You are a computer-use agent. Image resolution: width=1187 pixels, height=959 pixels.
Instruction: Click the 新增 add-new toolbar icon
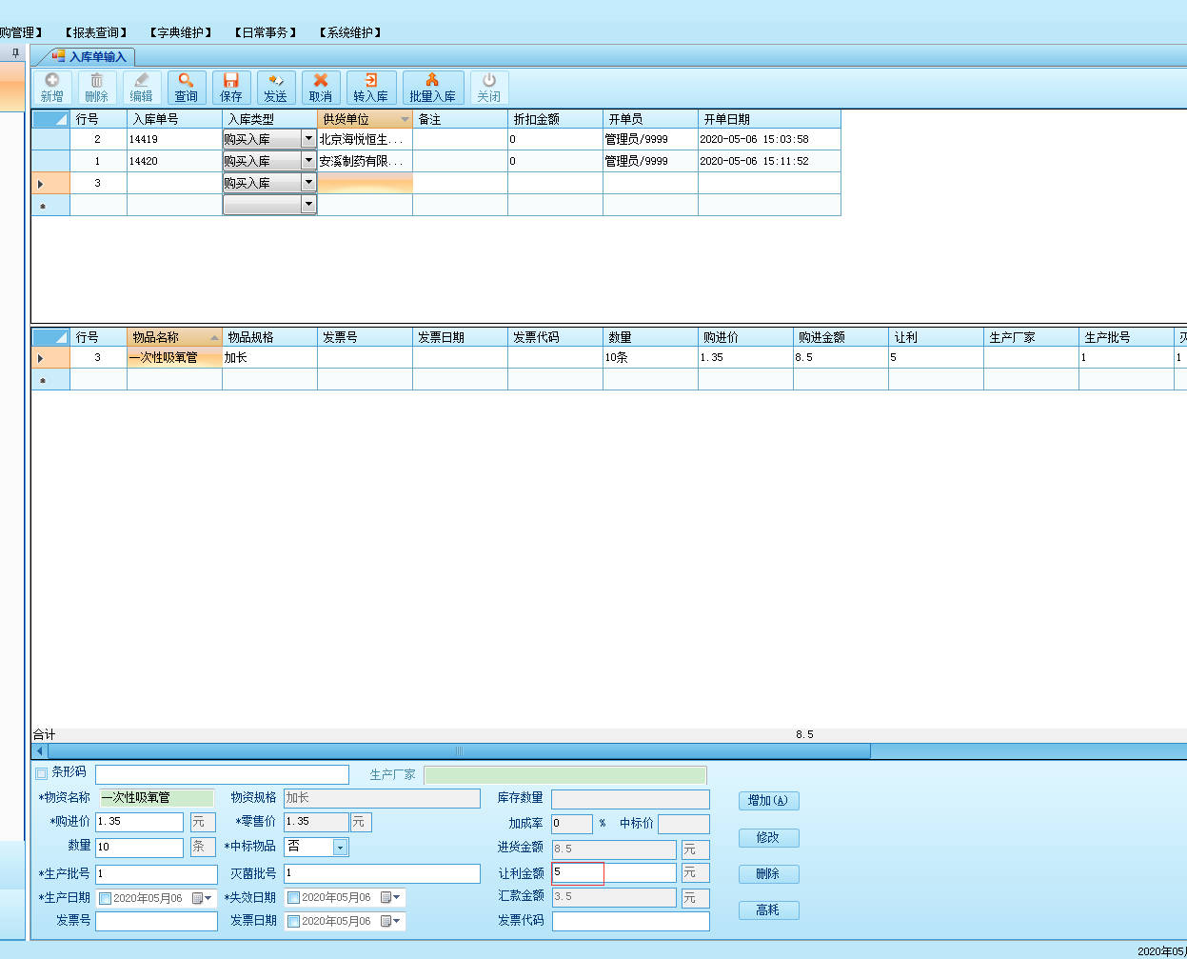tap(52, 88)
